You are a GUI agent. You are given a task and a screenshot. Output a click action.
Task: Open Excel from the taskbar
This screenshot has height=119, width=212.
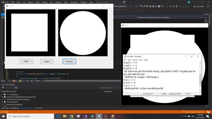click(x=92, y=116)
